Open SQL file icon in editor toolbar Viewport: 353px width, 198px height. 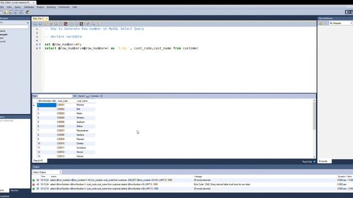click(x=35, y=24)
